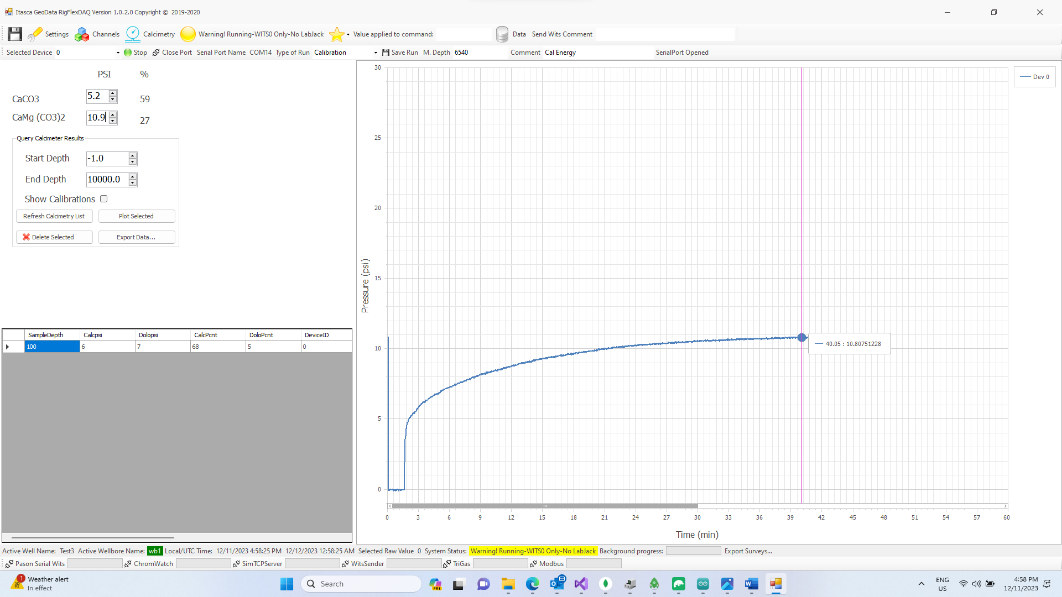Toggle the Dev 0 series legend
The image size is (1062, 597).
[1035, 77]
